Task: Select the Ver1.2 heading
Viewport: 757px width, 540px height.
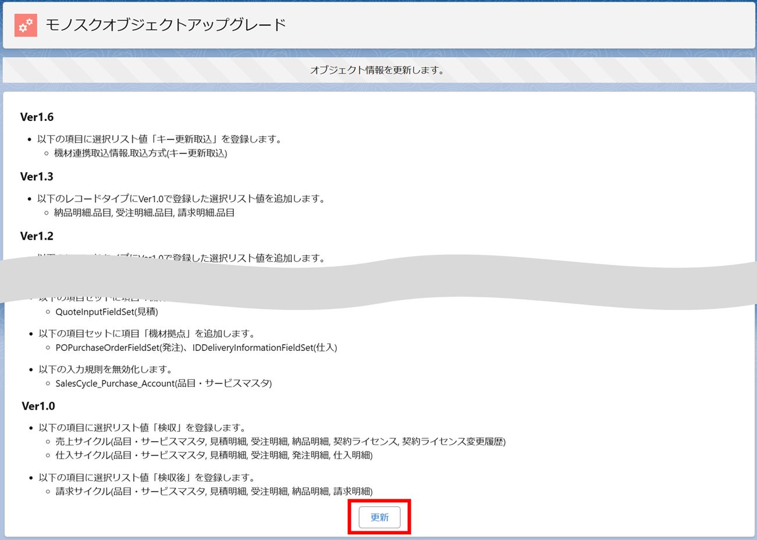Action: 37,236
